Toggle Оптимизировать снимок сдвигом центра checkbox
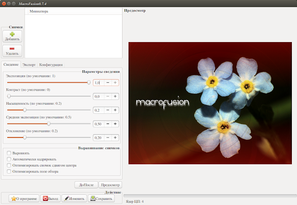Viewport: 297px width, 205px height. pos(9,165)
